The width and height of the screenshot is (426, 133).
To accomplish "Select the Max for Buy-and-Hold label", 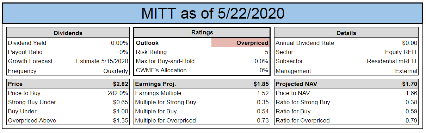I will pos(165,61).
